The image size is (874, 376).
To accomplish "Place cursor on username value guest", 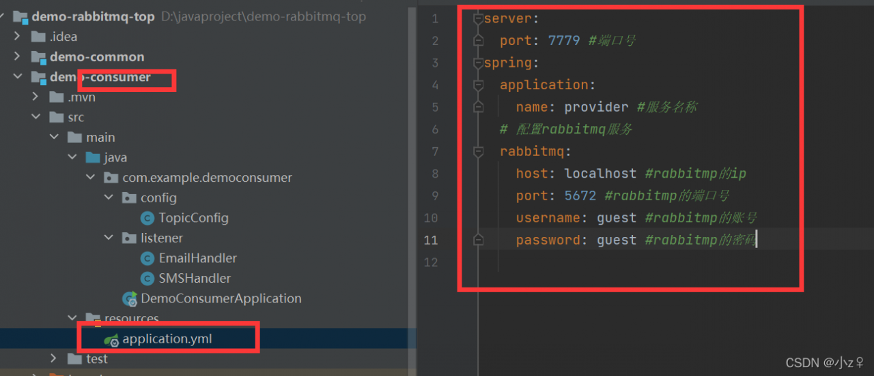I will 617,218.
